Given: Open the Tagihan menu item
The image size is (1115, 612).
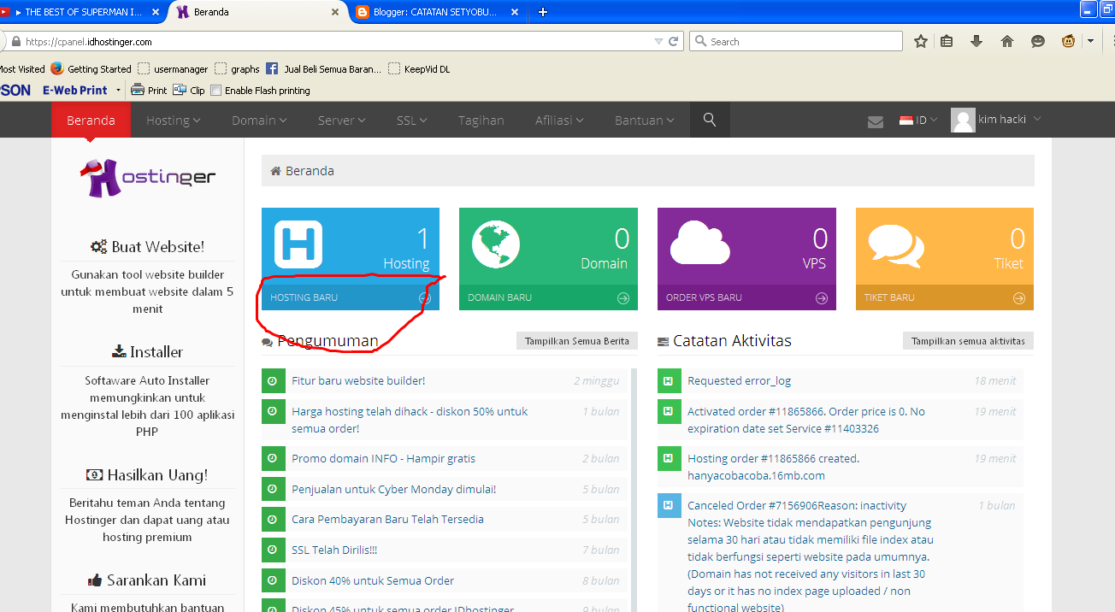Looking at the screenshot, I should 481,121.
